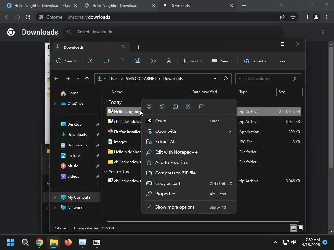Navigate forward in File Explorer
Screen dimensions: 334x250
point(68,79)
